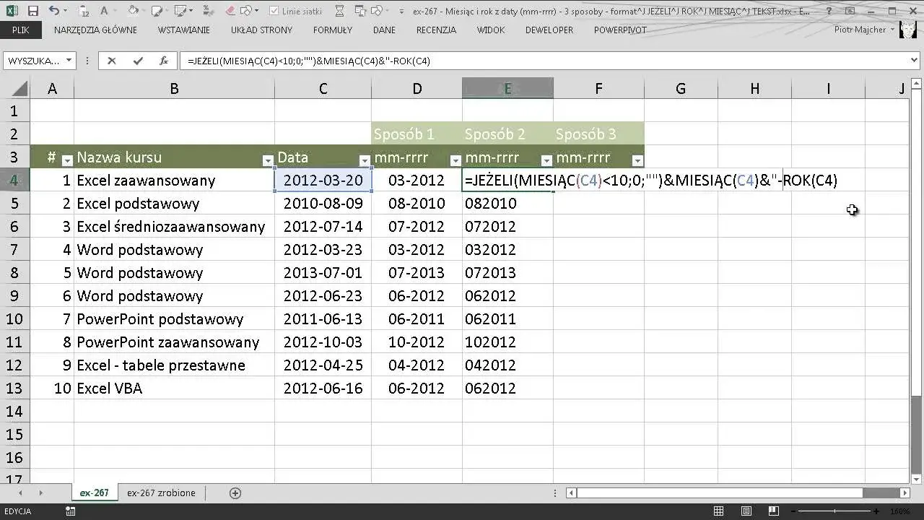Screen dimensions: 924x520
Task: Click cell showing 08-2010
Action: click(x=417, y=203)
